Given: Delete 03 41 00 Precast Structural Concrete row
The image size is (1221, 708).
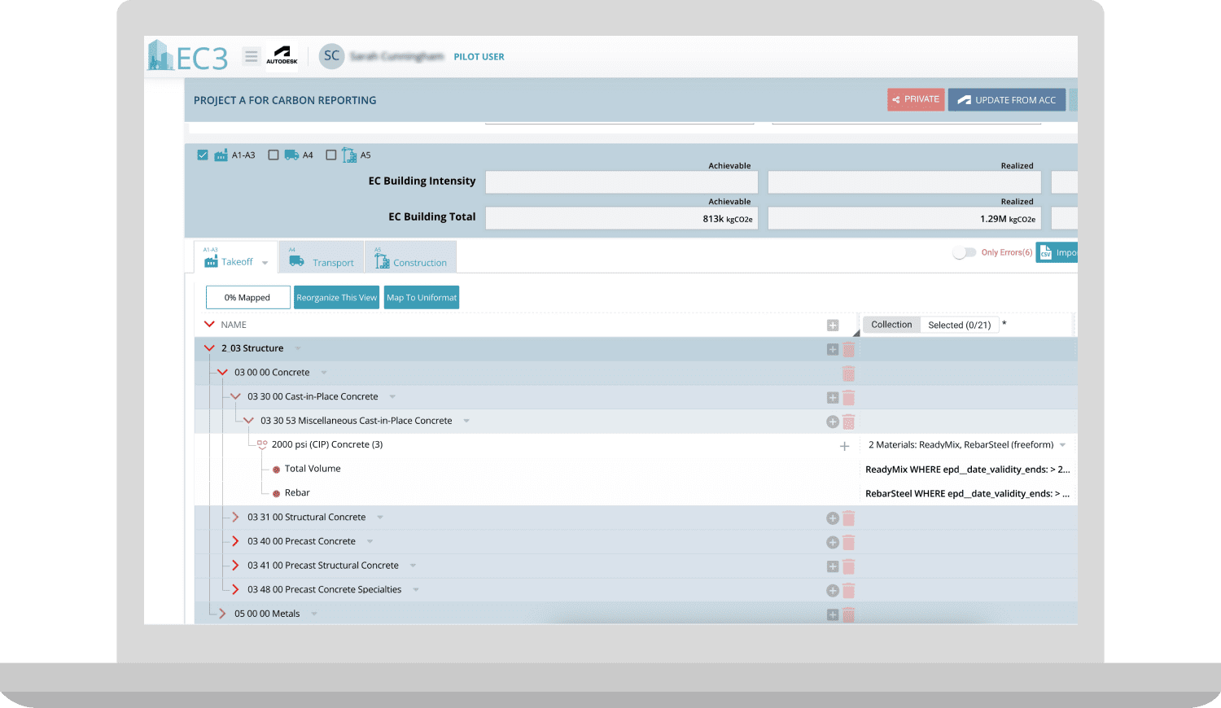Looking at the screenshot, I should coord(849,566).
